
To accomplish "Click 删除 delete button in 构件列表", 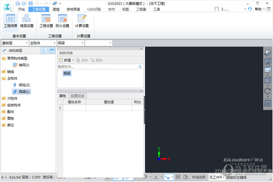I will [x=96, y=60].
